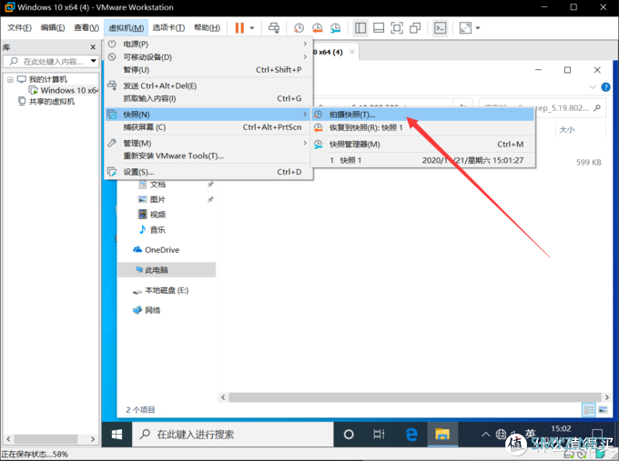Open 快照管理器(M) from submenu
The height and width of the screenshot is (461, 619).
422,145
